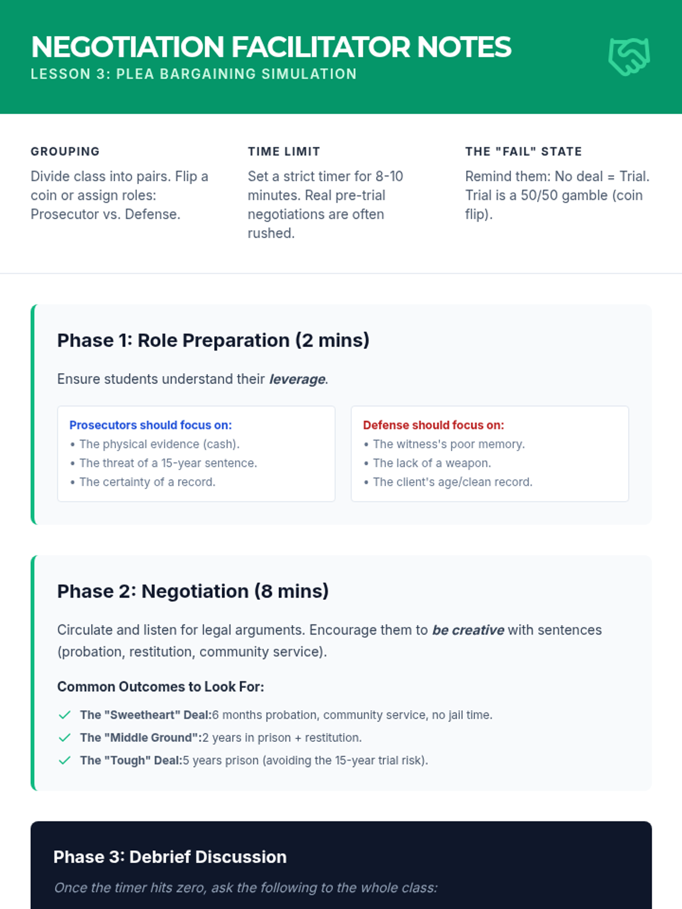Viewport: 682px width, 909px height.
Task: Click THE "FAIL" STATE heading
Action: [523, 151]
